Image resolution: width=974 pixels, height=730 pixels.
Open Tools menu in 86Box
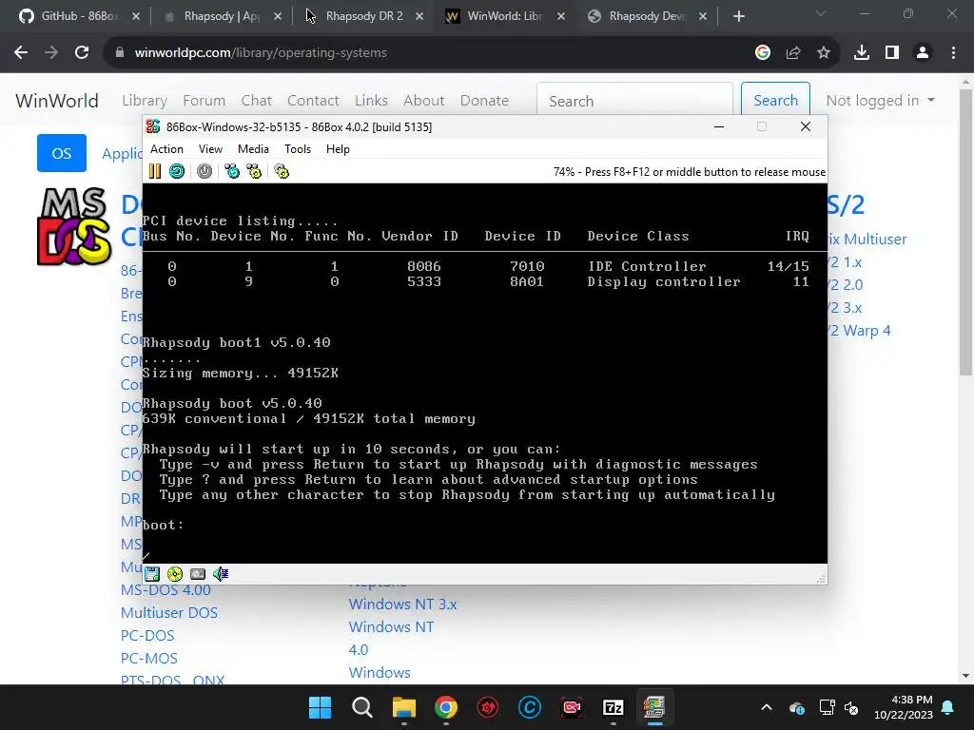point(298,149)
